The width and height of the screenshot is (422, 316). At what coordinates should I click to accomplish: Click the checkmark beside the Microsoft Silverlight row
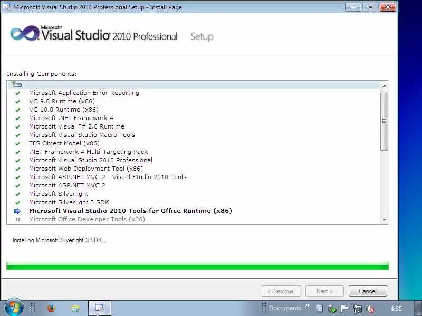point(17,194)
